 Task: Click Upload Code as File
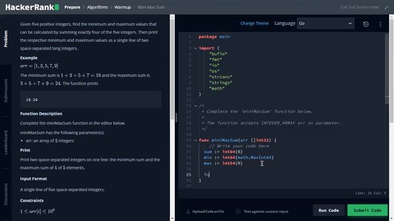[x=205, y=211]
